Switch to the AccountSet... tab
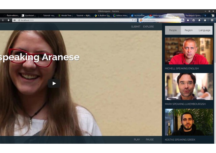Screen dimensions: 216x153 [x=139, y=15]
